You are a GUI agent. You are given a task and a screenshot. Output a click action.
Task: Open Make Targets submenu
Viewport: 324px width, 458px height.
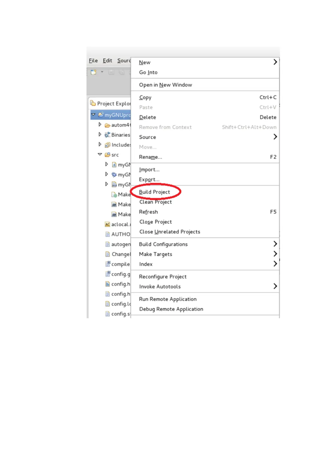205,254
